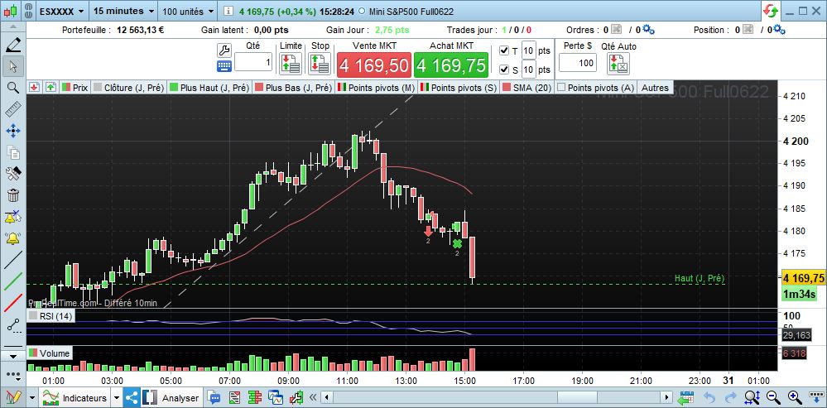Click the Limite order icon
Screen dimensions: 827x408
click(x=291, y=63)
